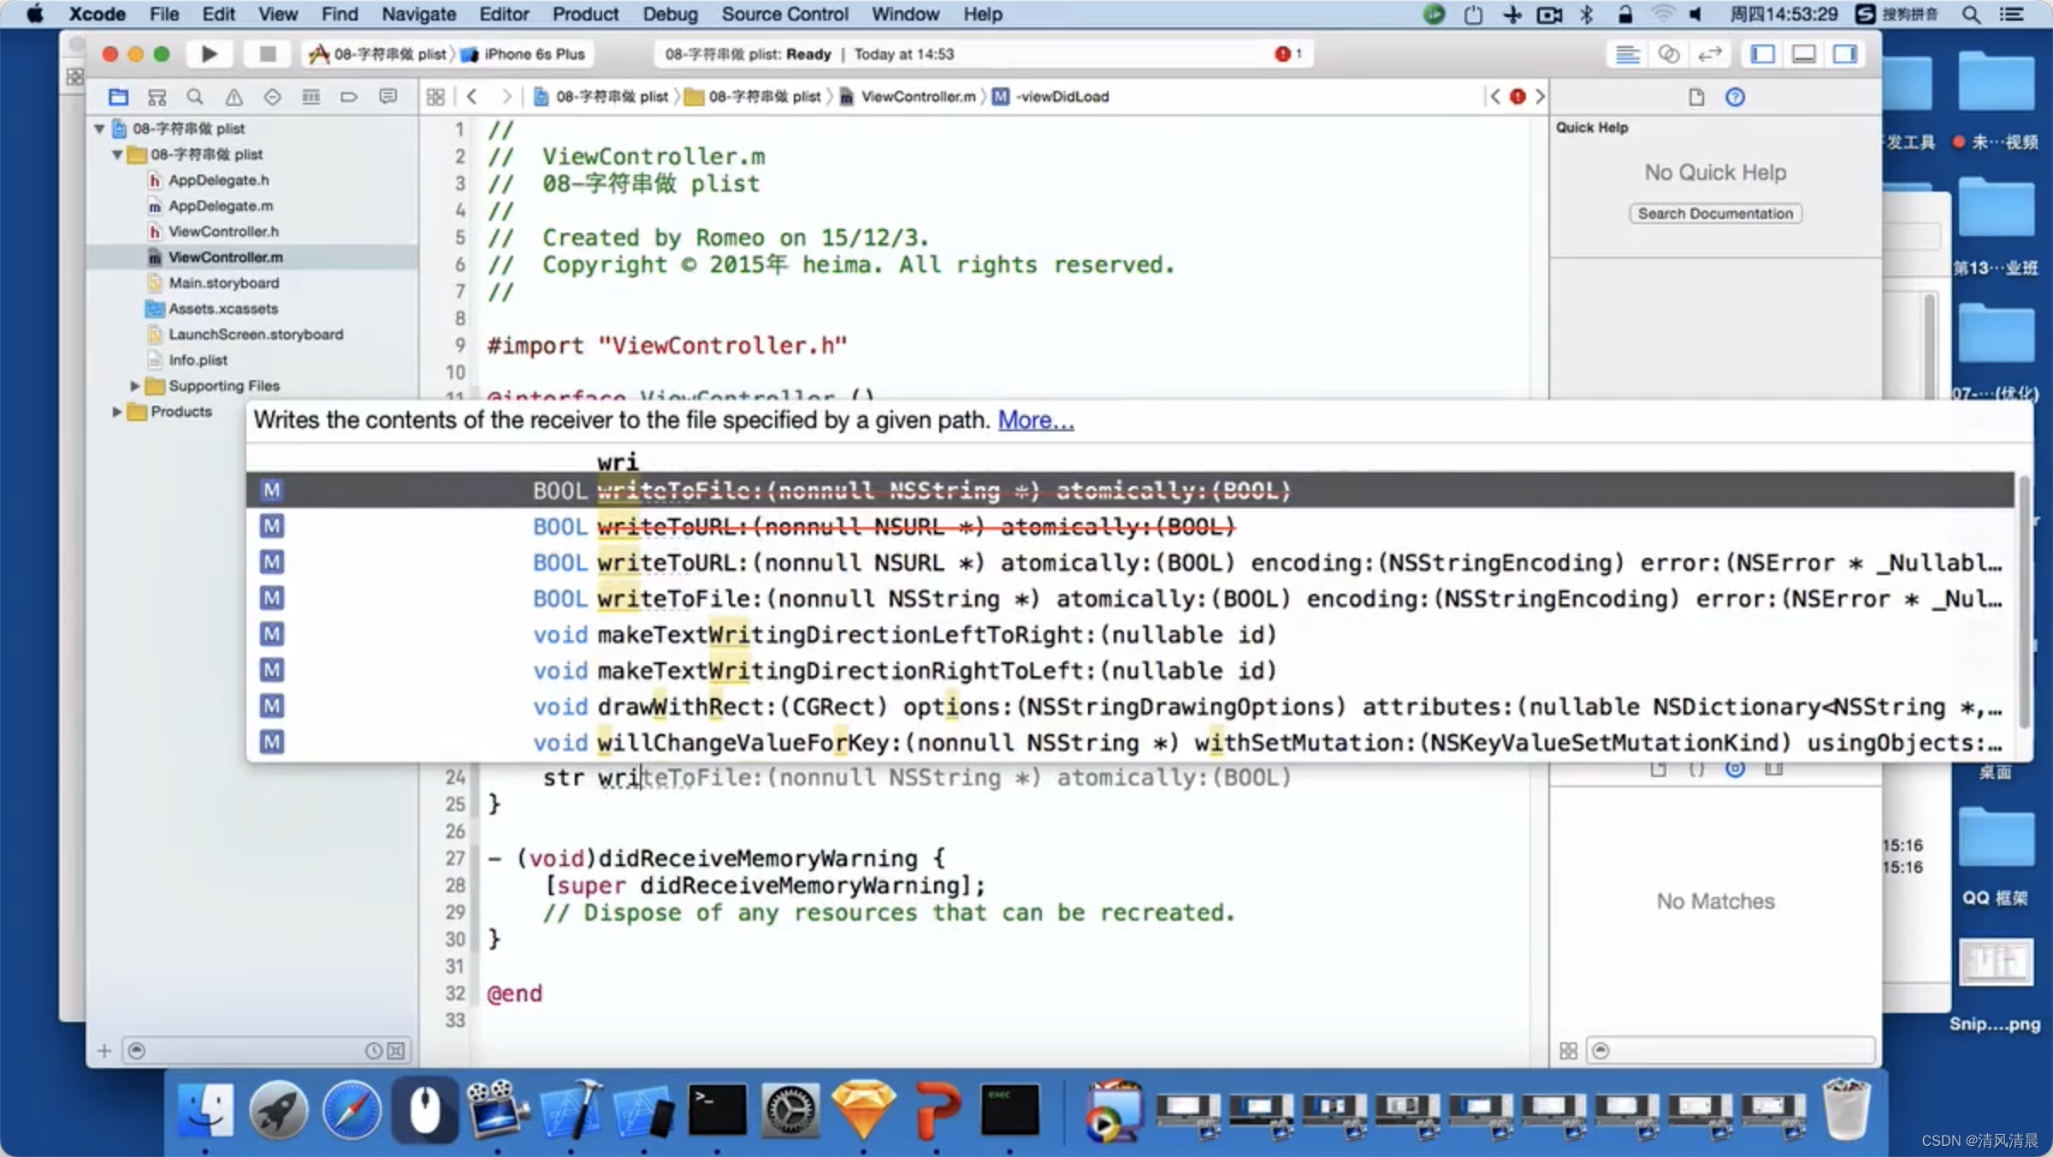Toggle the Debug area visibility
This screenshot has height=1157, width=2053.
click(x=1804, y=54)
